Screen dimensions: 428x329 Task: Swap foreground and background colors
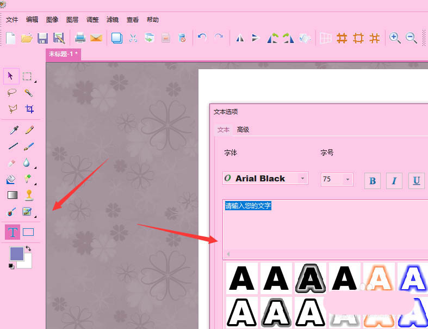pyautogui.click(x=28, y=248)
